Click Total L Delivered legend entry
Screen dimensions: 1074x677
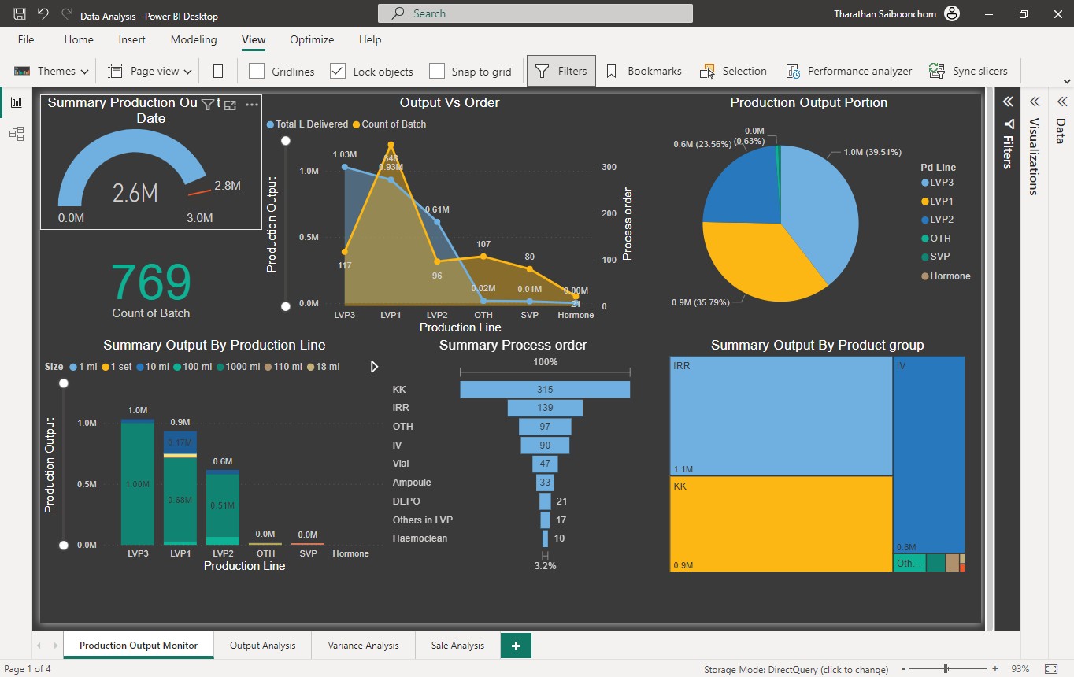[x=308, y=124]
